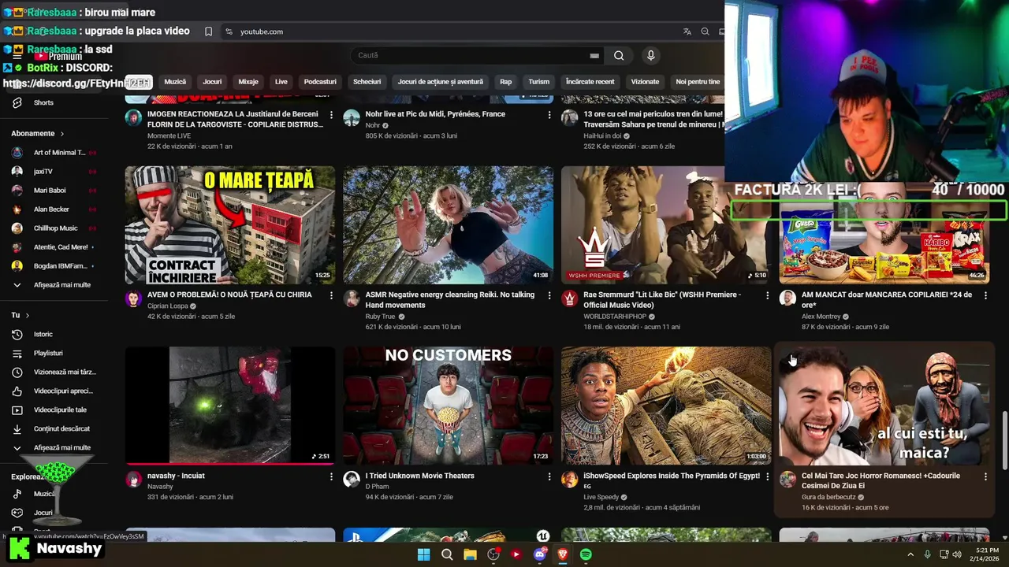Open options menu for AVEM O PROBLEMĂ video
This screenshot has height=567, width=1009.
tap(331, 295)
